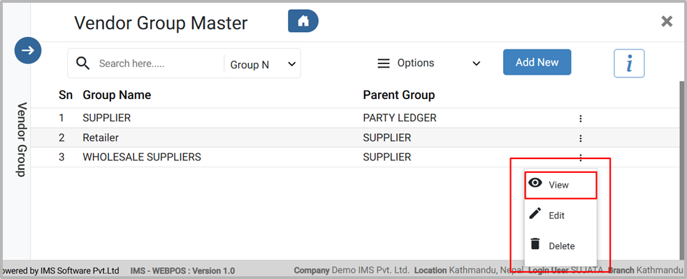687x279 pixels.
Task: Click the blue arrow sidebar toggle
Action: tap(28, 50)
